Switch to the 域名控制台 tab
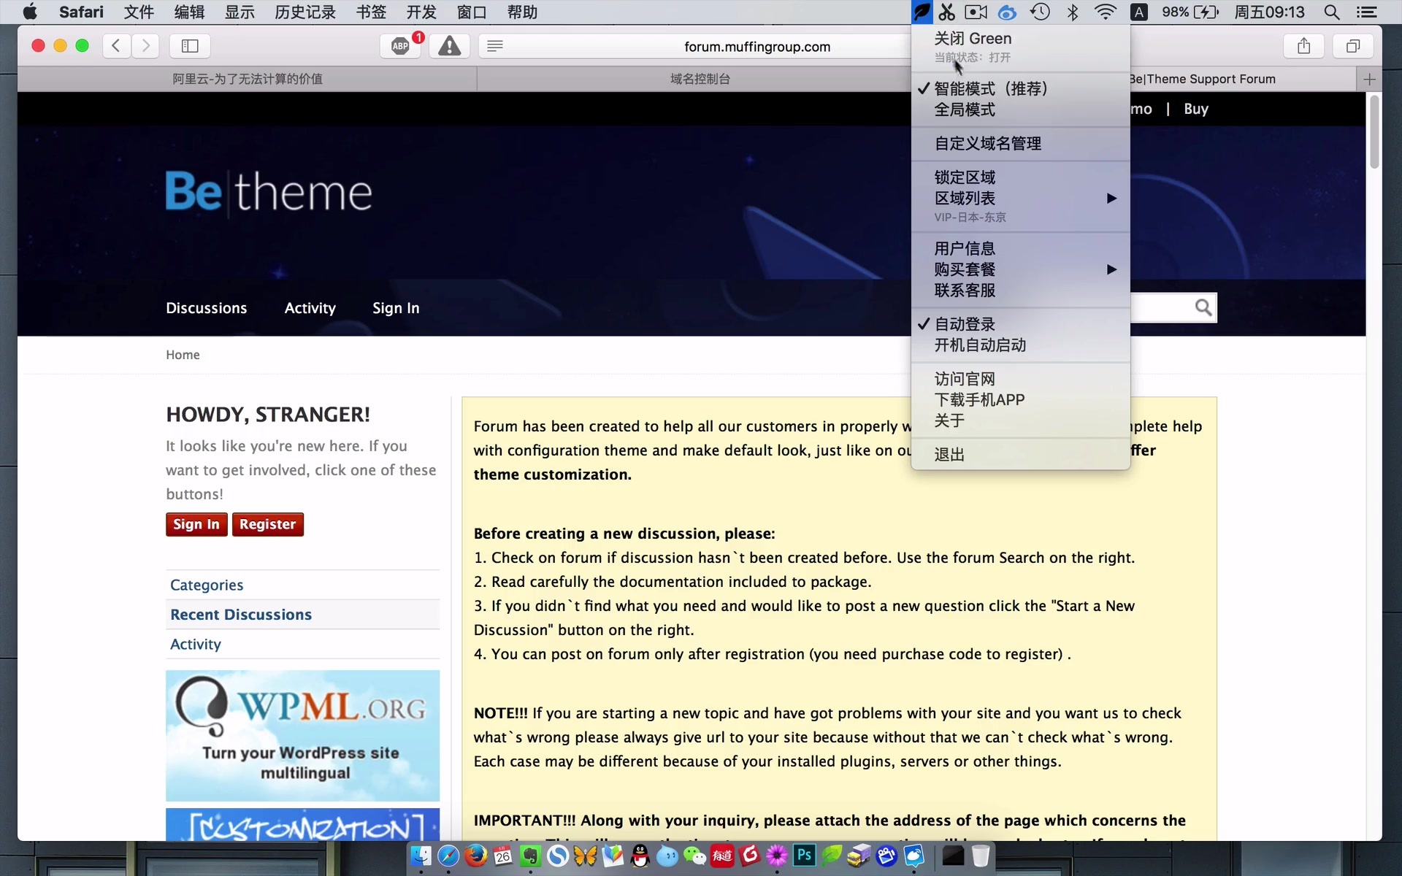 click(700, 79)
